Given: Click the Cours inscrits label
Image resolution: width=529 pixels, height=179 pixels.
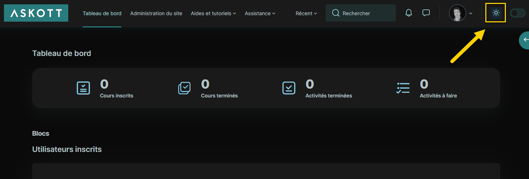Looking at the screenshot, I should click(117, 96).
